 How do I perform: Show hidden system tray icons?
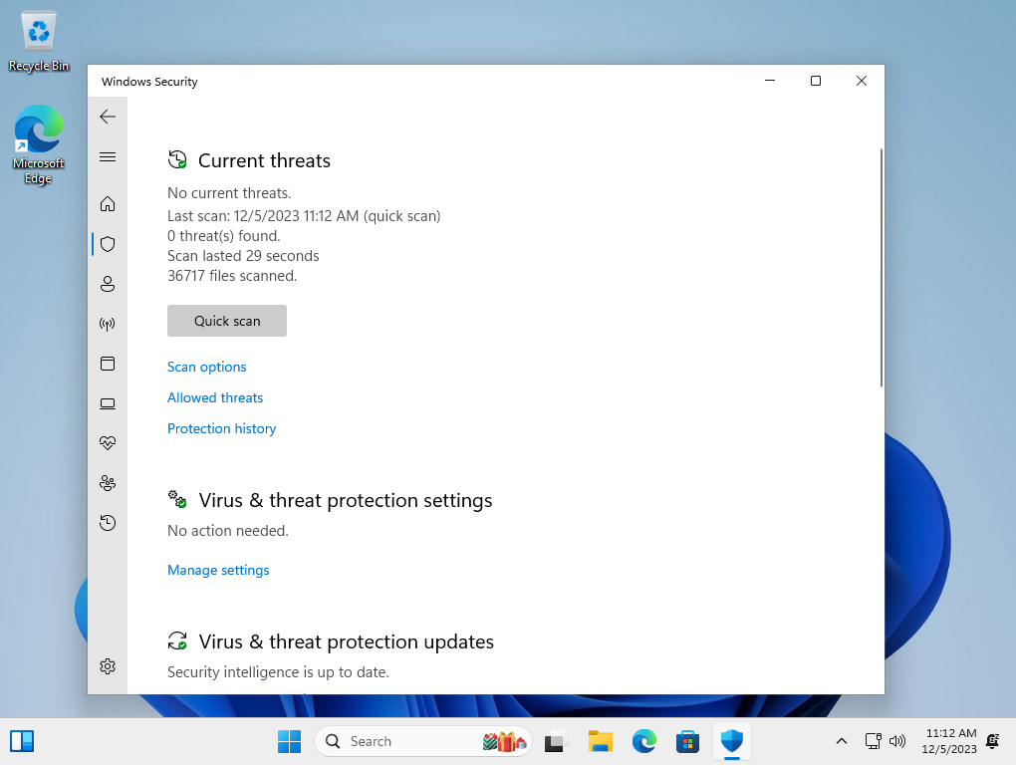pos(841,741)
